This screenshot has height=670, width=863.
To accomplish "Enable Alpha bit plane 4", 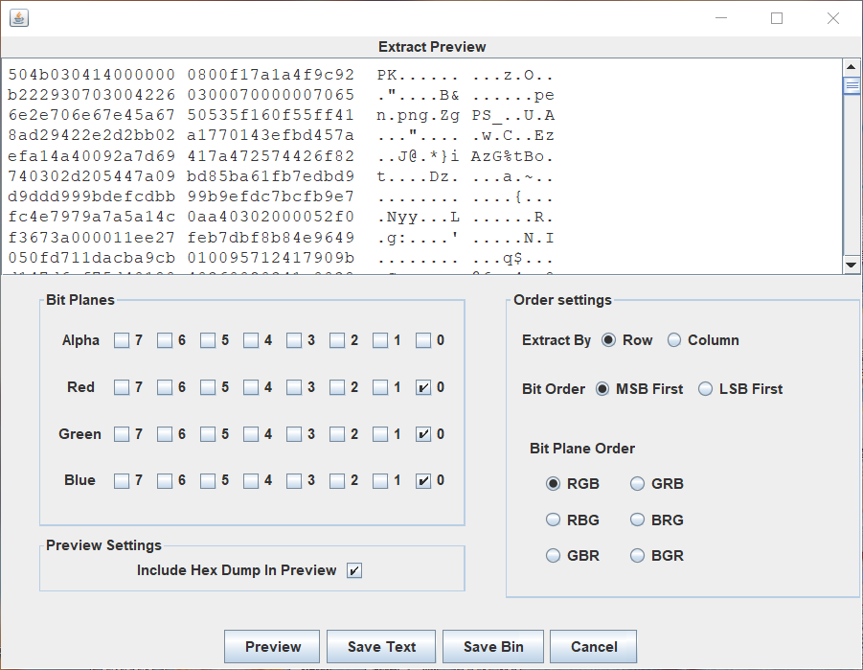I will click(x=251, y=340).
